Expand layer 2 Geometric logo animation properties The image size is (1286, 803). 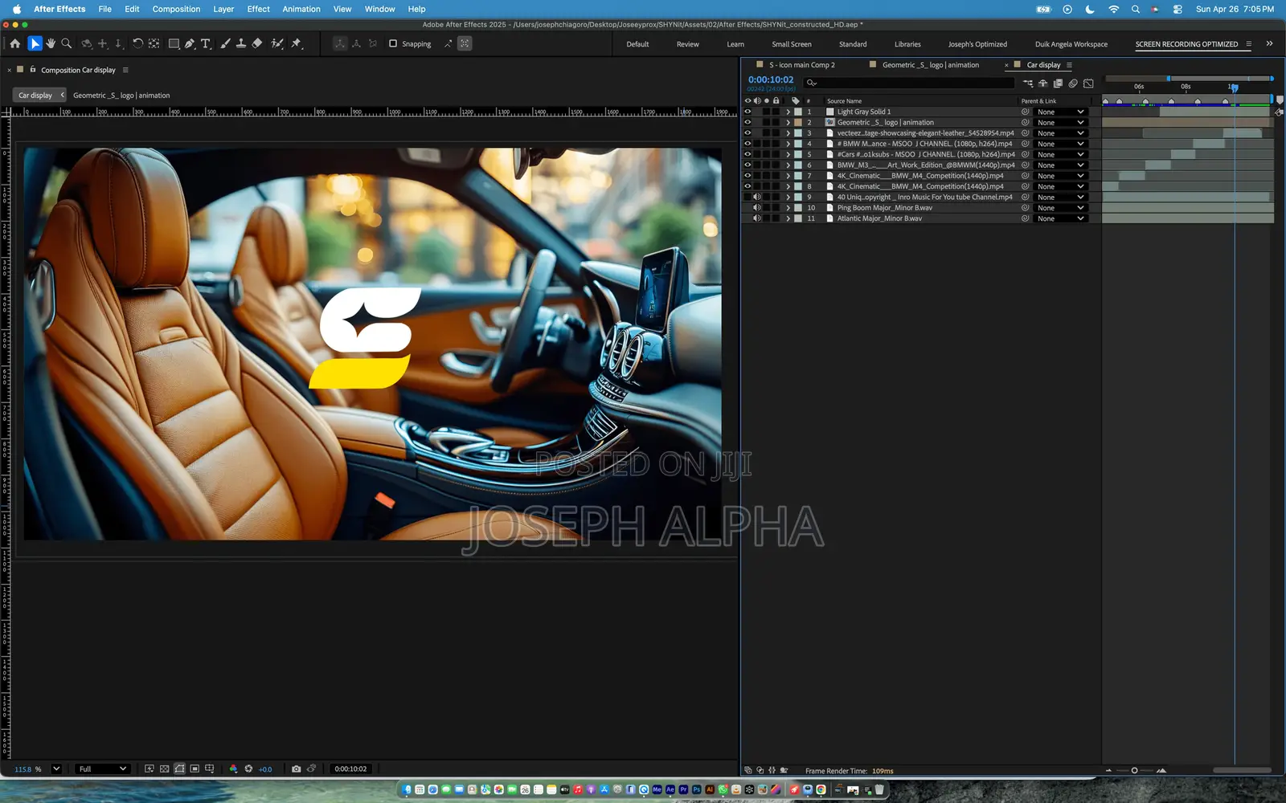pos(788,122)
